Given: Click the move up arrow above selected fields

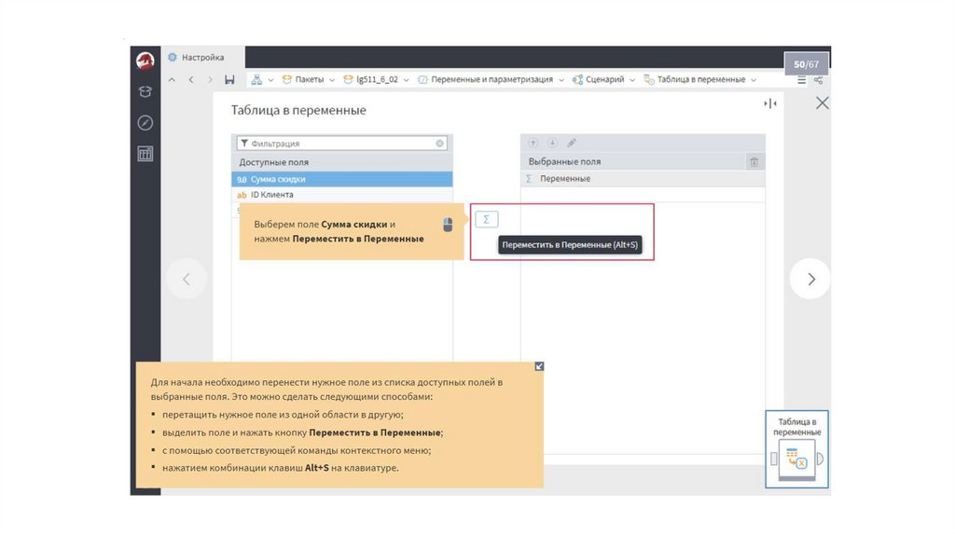Looking at the screenshot, I should tap(533, 143).
